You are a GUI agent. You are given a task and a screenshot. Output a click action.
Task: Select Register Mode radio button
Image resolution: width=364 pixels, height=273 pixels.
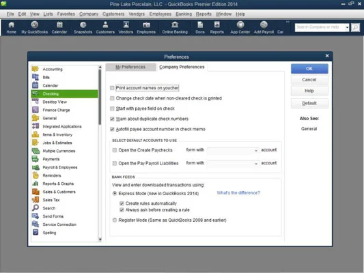[x=115, y=220]
